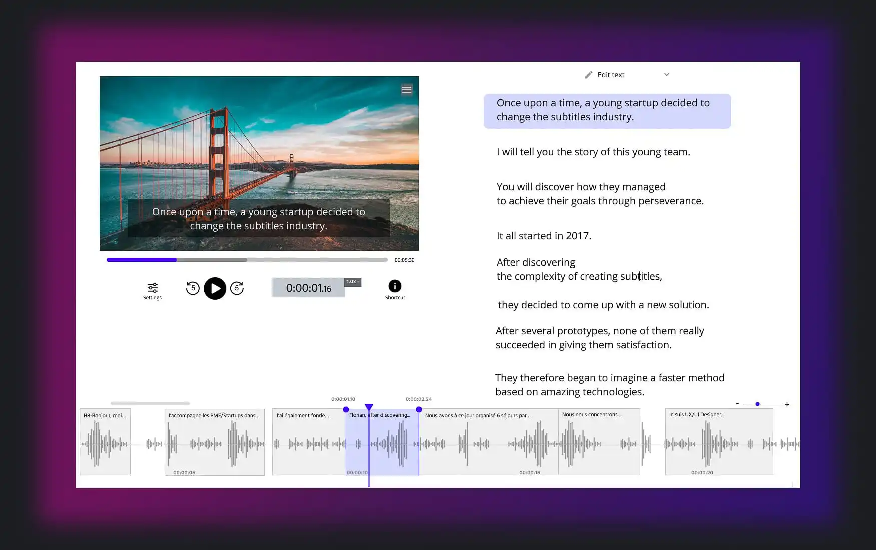Select the 'Nous nous concentrons...' timeline clip

(599, 442)
